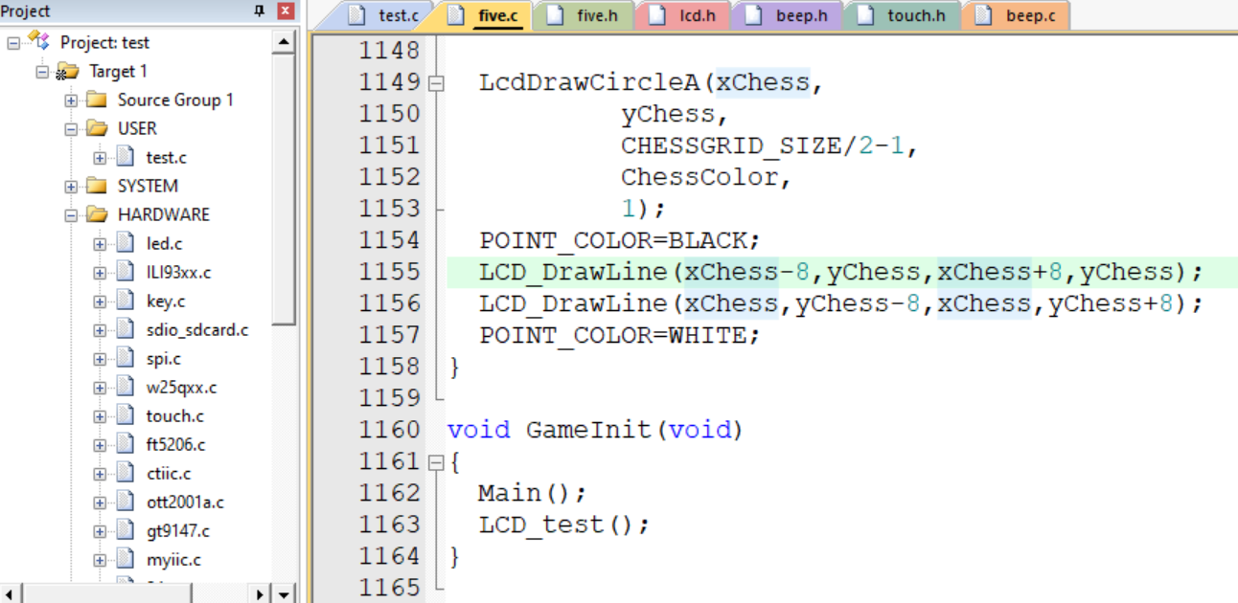Select the Project: test icon
The height and width of the screenshot is (603, 1238).
point(37,41)
